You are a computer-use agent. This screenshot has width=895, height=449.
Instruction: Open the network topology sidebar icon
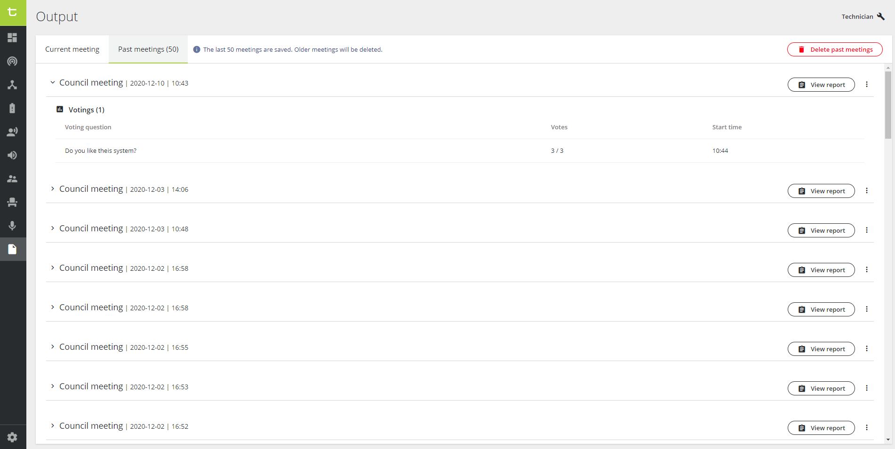(13, 85)
